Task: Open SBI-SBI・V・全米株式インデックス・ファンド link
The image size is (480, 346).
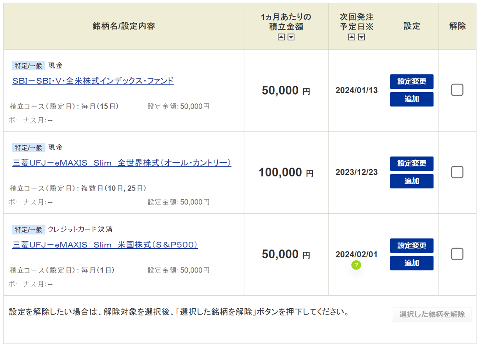Action: click(93, 81)
